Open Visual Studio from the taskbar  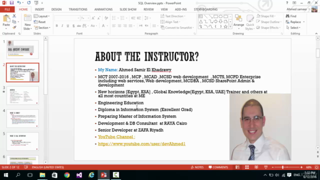(x=79, y=175)
